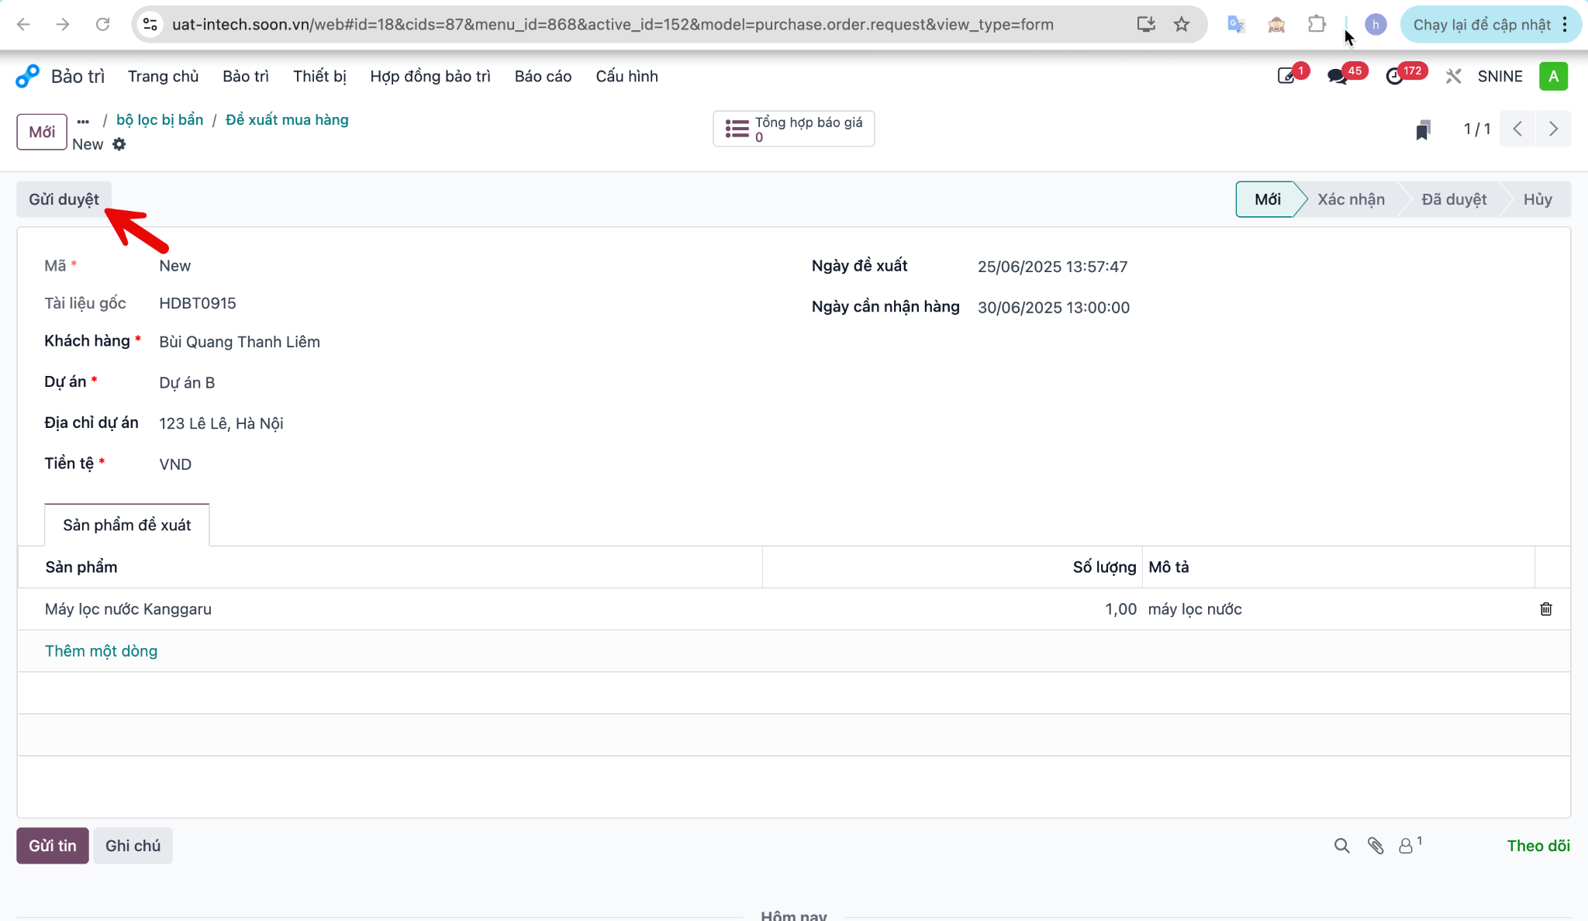Open the messages icon with 45 badge

coord(1337,76)
